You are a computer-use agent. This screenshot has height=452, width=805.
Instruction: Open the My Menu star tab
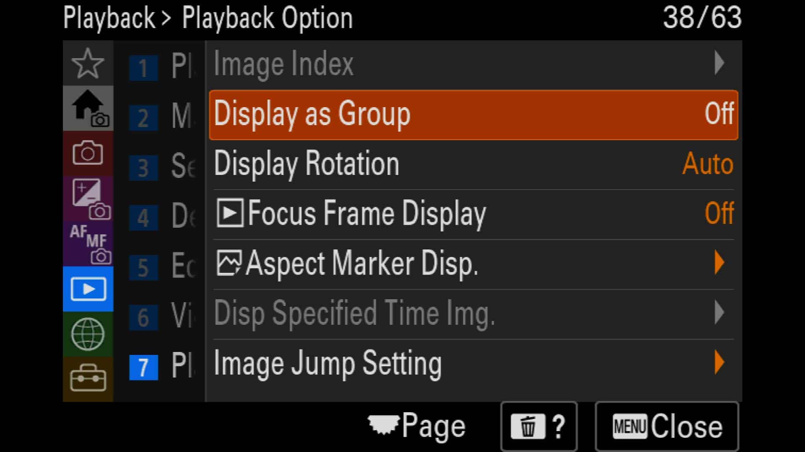[88, 64]
